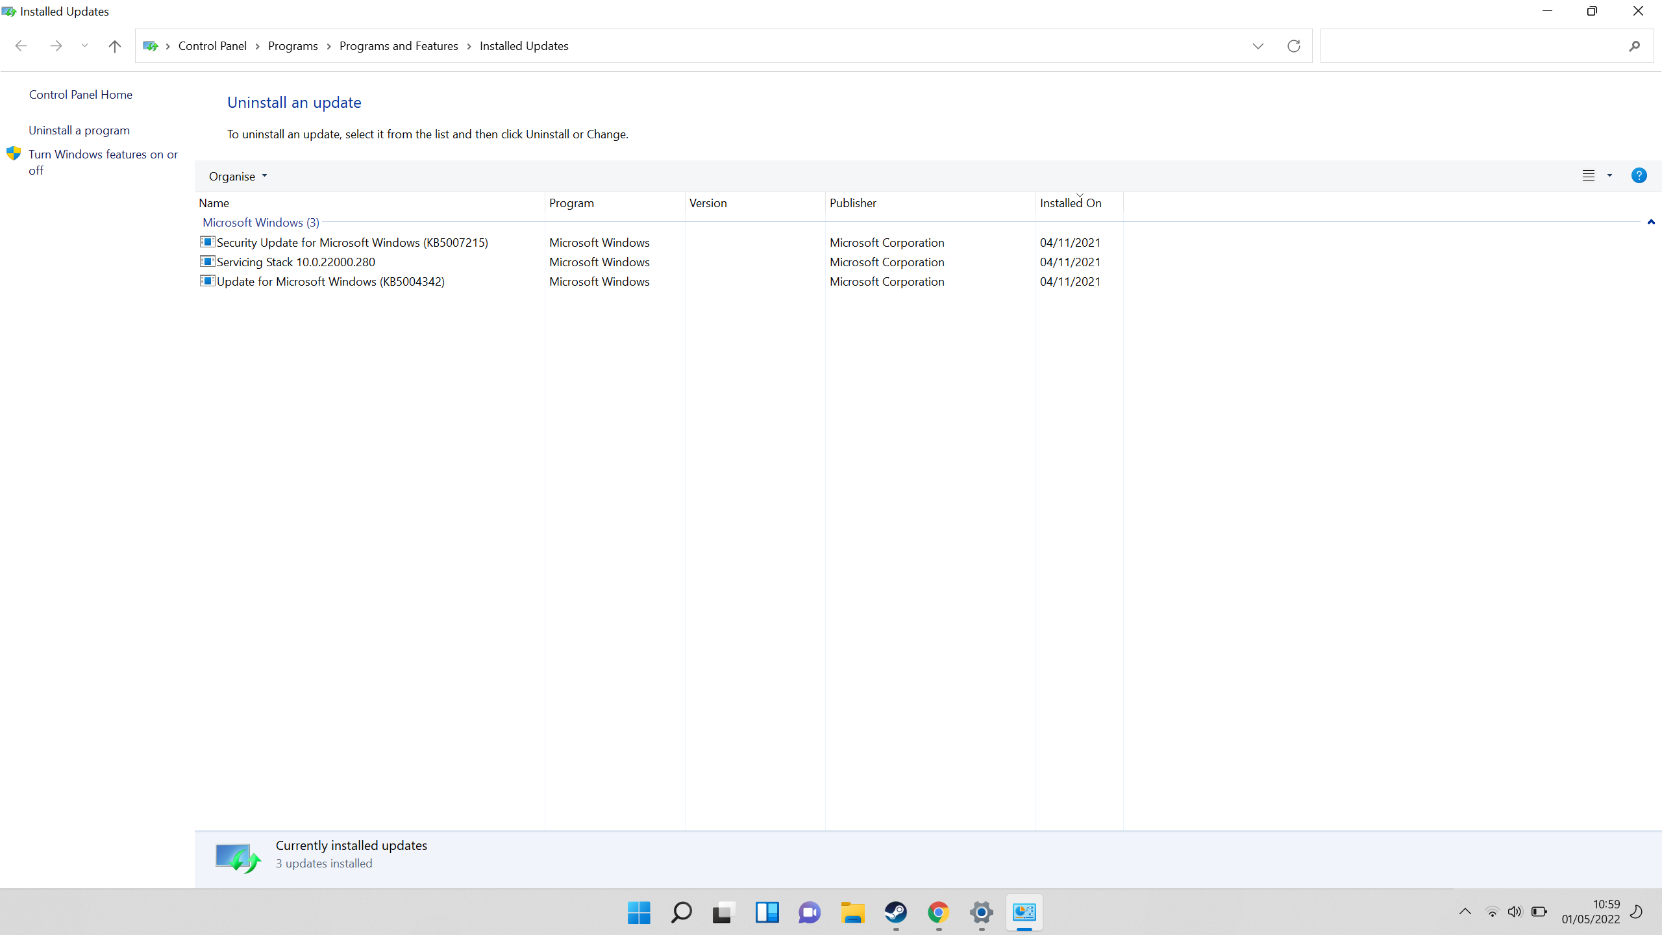Screen dimensions: 1662x935
Task: Open the view options dropdown arrow
Action: click(x=1609, y=176)
